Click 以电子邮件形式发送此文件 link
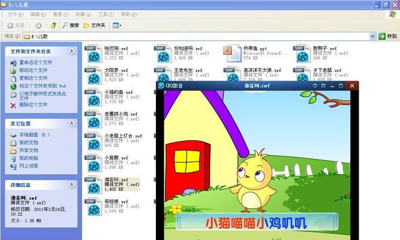400x240 pixels. pos(43,96)
